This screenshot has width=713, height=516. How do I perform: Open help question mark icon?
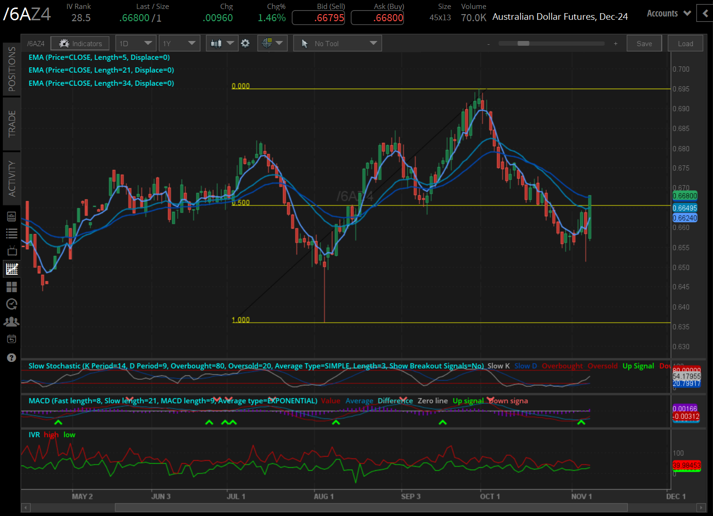pos(12,358)
